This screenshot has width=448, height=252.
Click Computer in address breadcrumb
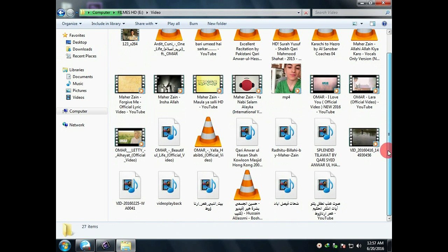[x=101, y=13]
